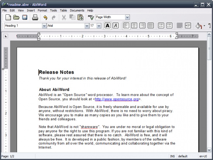Toggle bold formatting

point(108,26)
